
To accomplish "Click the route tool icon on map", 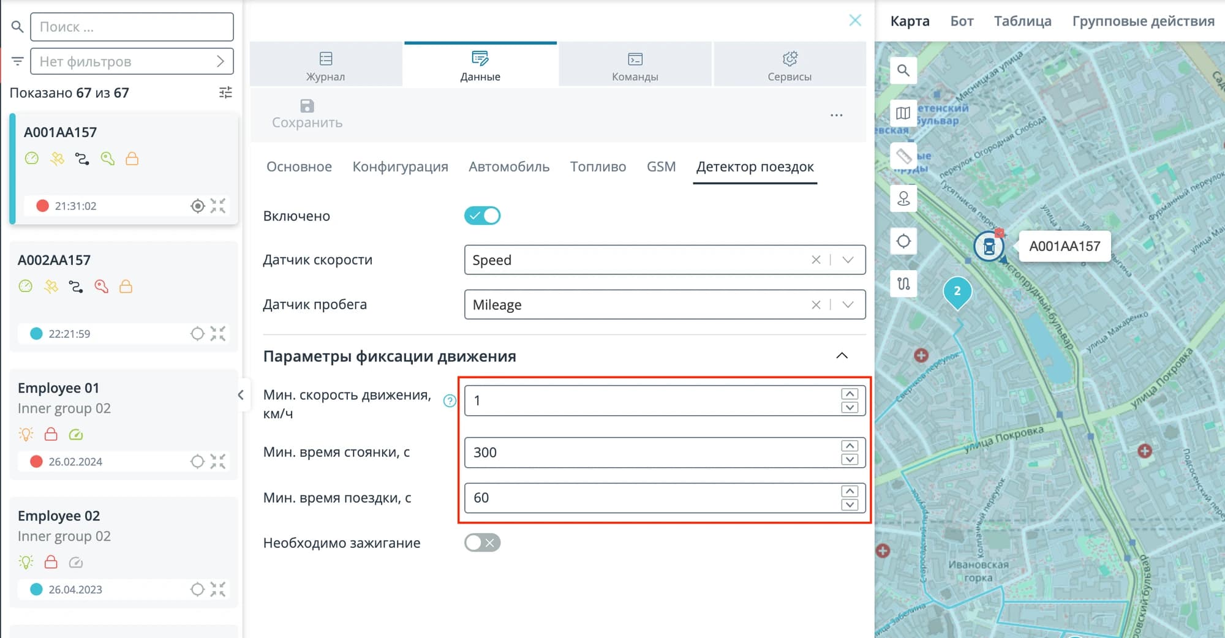I will pos(903,284).
